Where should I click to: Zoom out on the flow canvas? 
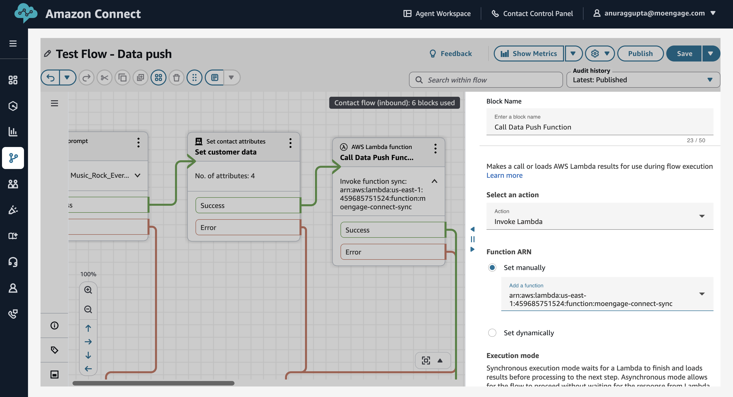coord(88,309)
